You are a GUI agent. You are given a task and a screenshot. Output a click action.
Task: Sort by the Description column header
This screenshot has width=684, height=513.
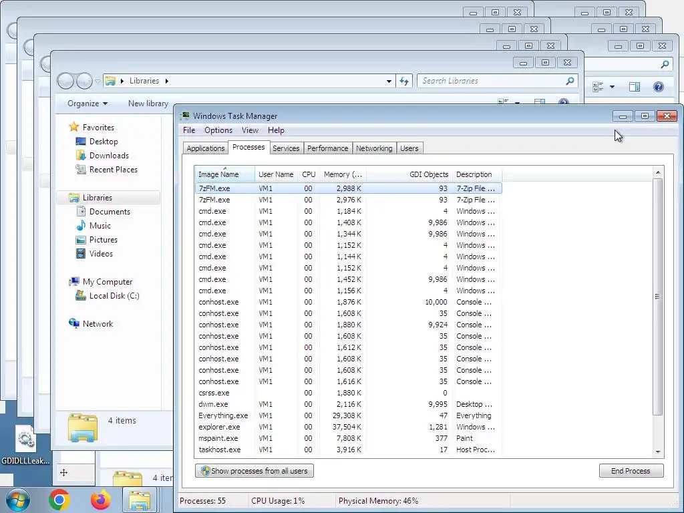(477, 174)
